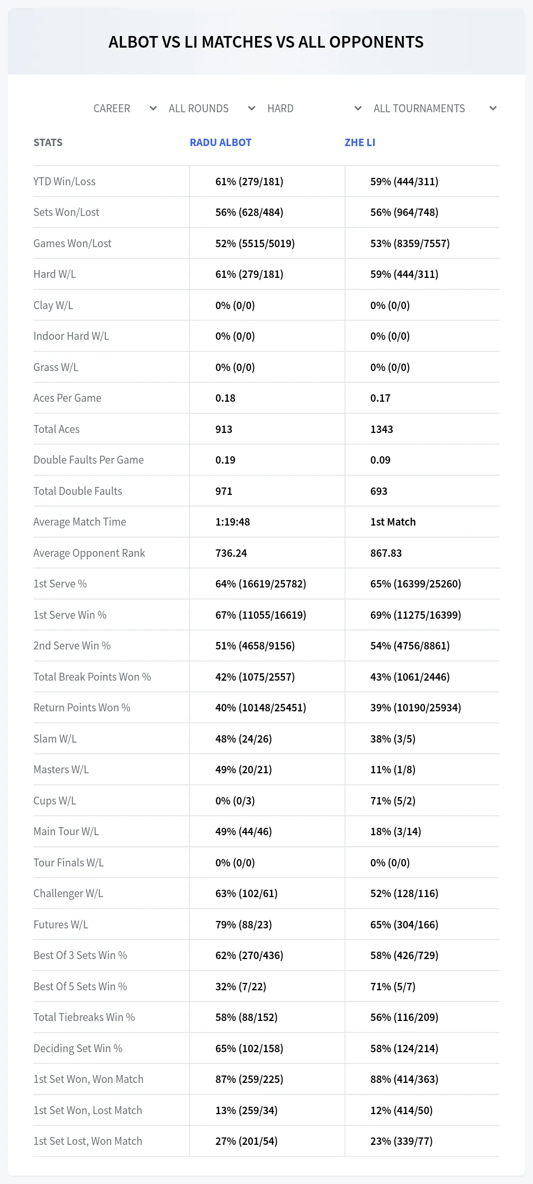Click the page title ALBOT VS LI MATCHES

[266, 42]
